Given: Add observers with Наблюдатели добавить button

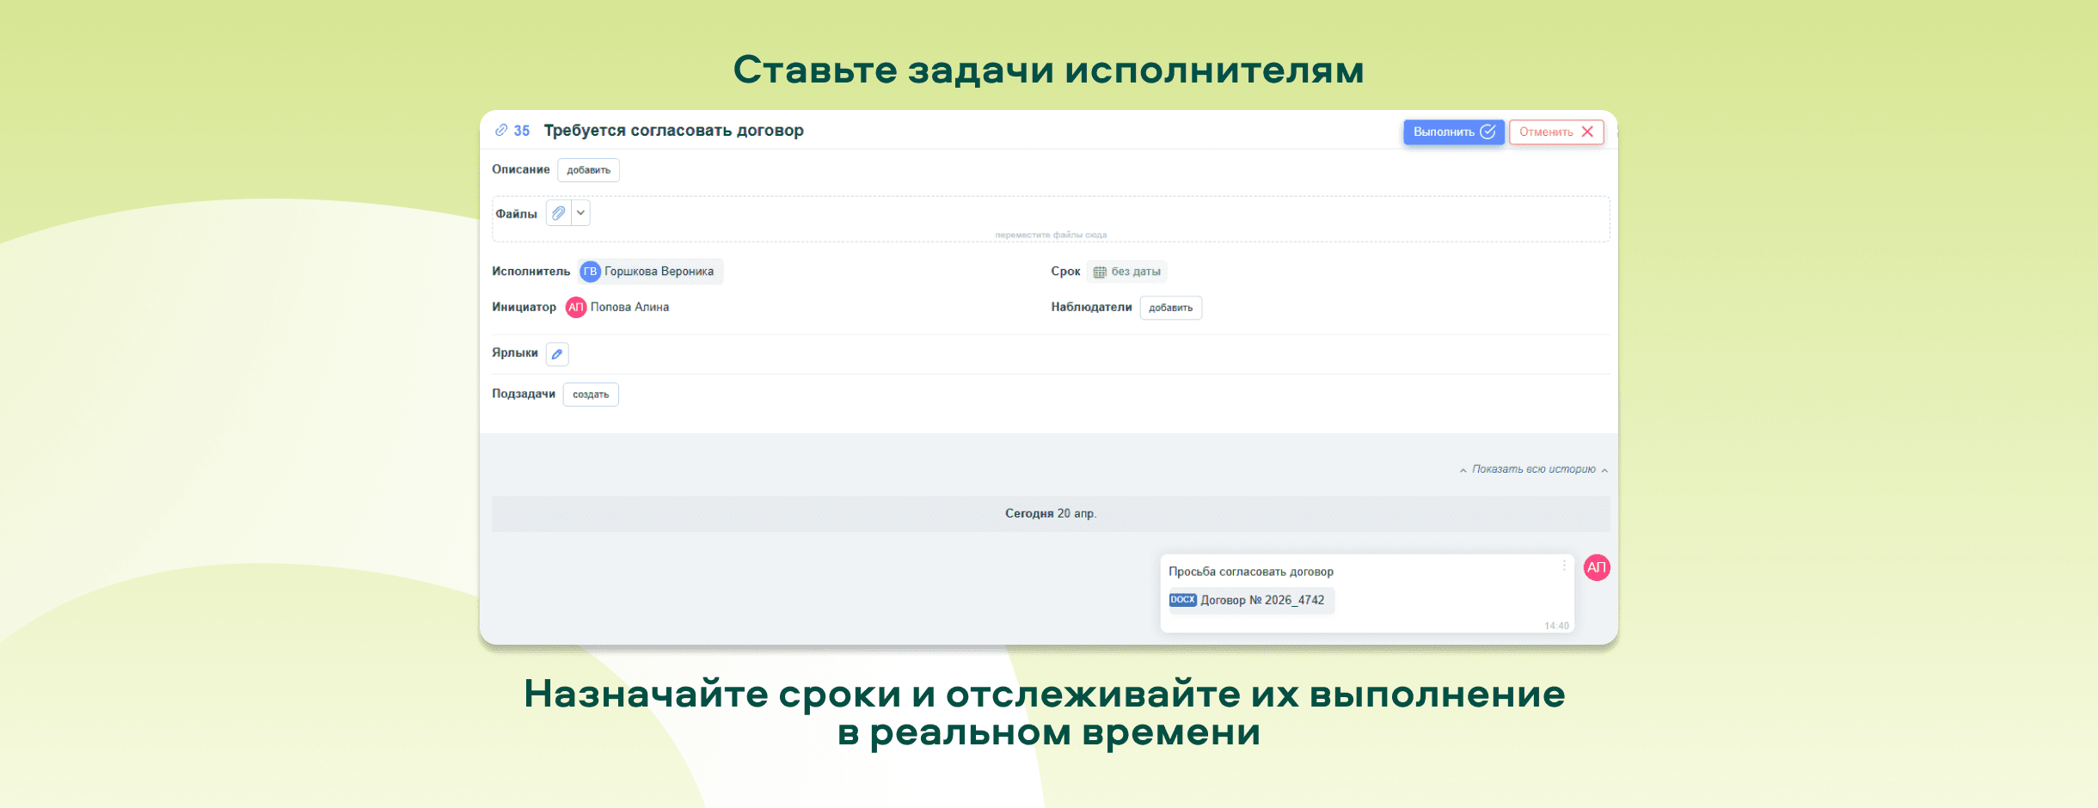Looking at the screenshot, I should [x=1171, y=308].
